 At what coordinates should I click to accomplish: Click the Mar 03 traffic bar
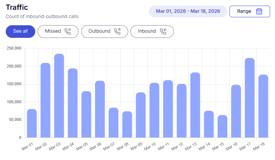[x=59, y=96]
